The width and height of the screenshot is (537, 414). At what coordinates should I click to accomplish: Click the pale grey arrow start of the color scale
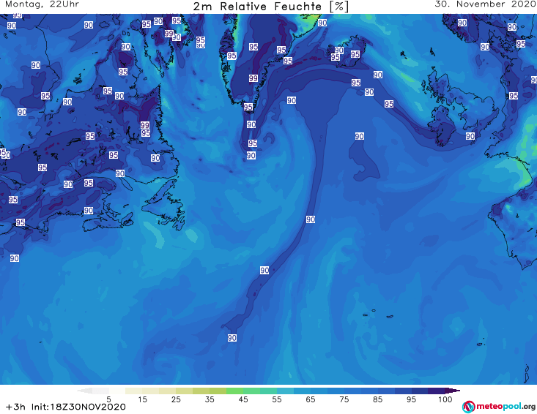point(84,391)
